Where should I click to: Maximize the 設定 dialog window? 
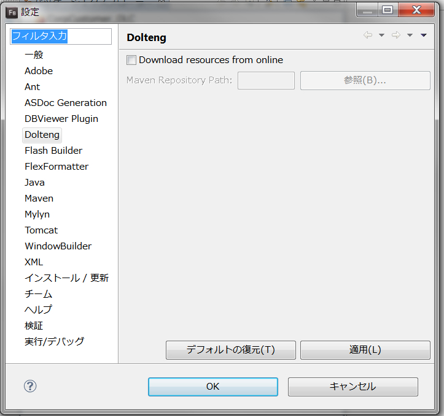(x=388, y=10)
